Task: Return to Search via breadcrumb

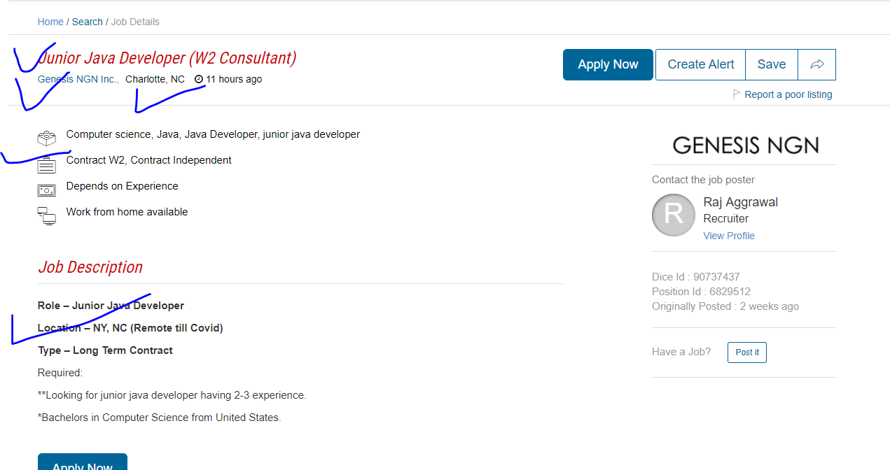Action: click(87, 22)
